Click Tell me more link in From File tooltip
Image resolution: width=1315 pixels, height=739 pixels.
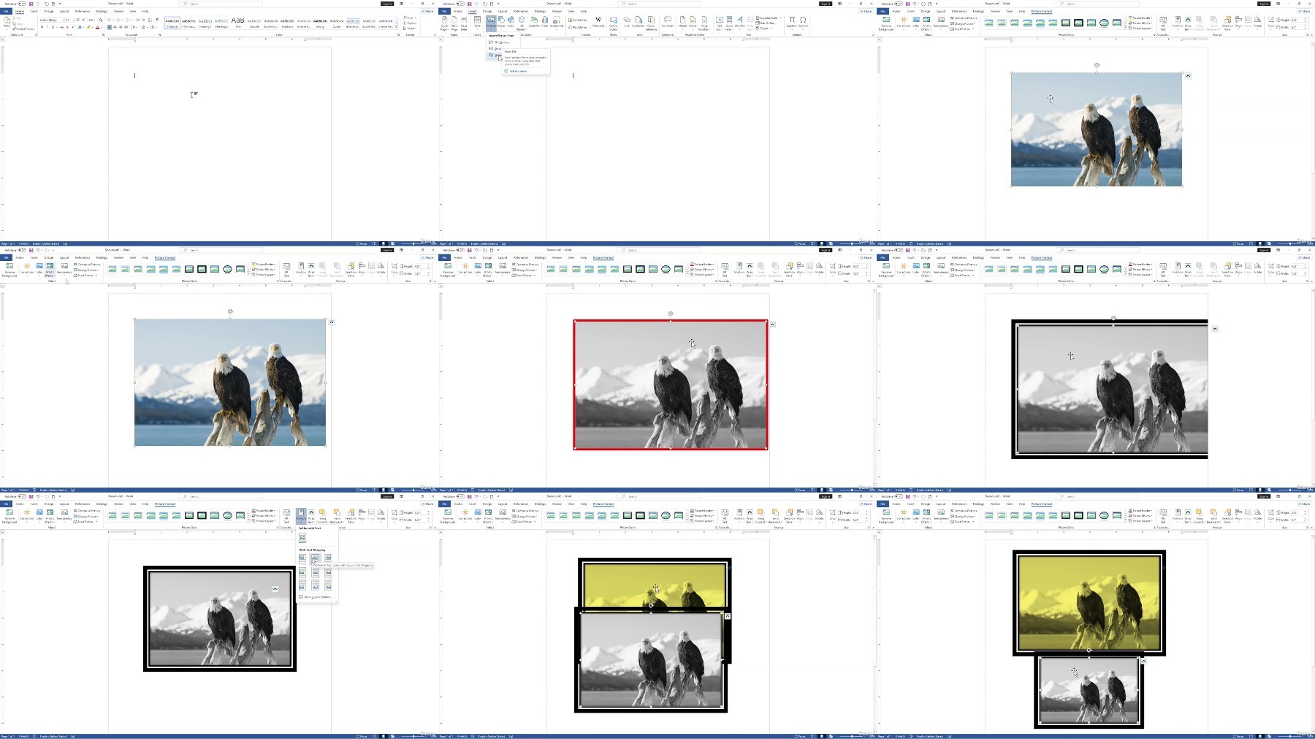[x=517, y=71]
